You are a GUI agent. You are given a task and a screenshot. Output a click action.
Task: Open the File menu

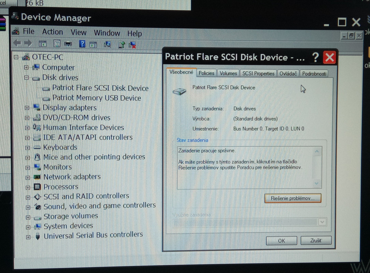[28, 31]
